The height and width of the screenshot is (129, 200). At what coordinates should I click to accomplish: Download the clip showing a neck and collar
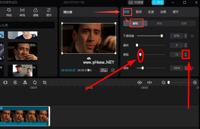coord(34,35)
